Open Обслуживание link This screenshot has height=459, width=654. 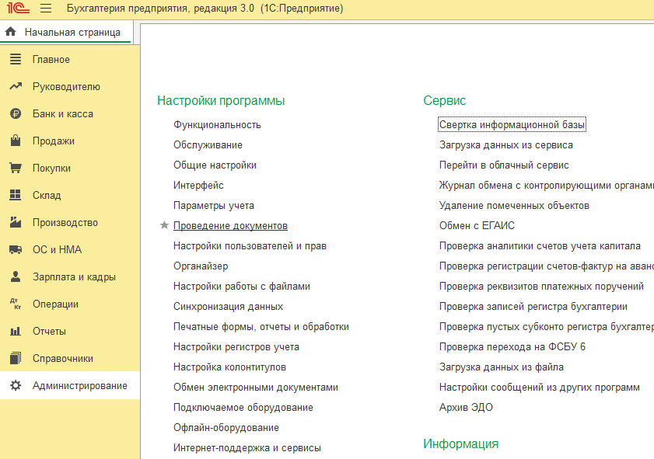click(208, 145)
